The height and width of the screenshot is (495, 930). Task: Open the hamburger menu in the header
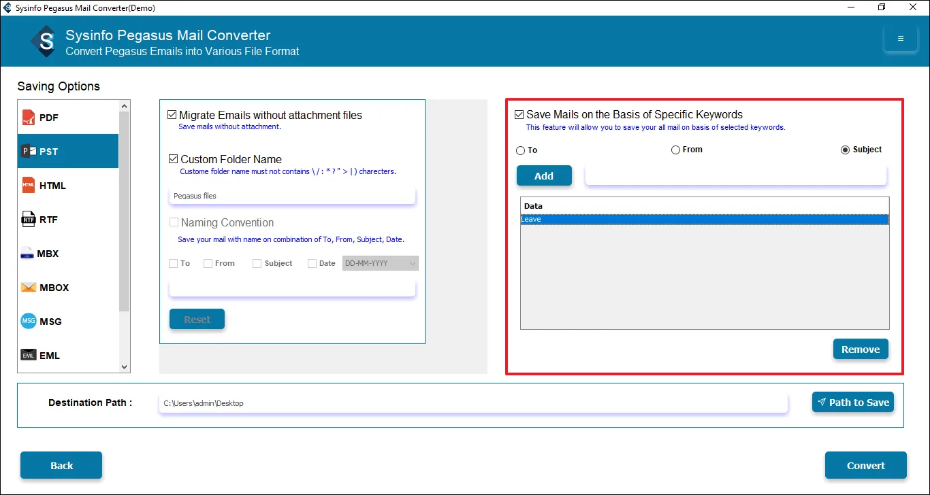(x=900, y=39)
